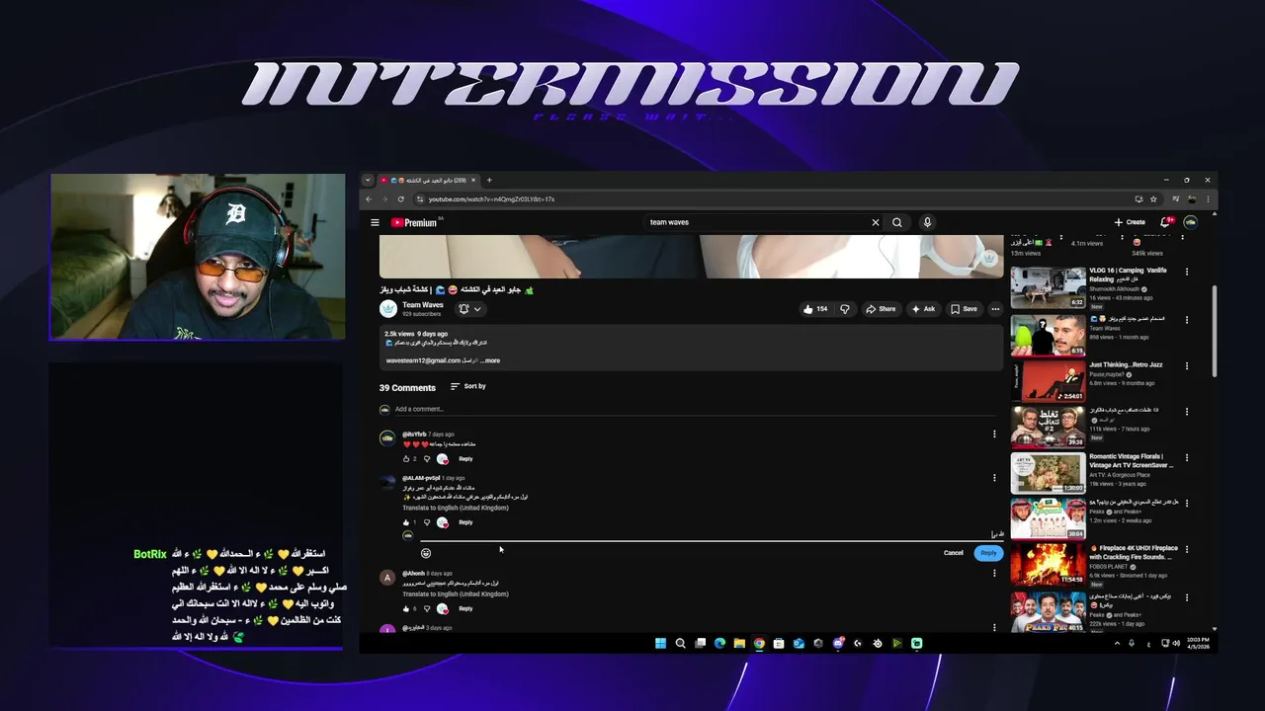
Task: Translate @ALAM-pvSpl comment to English
Action: tap(456, 508)
